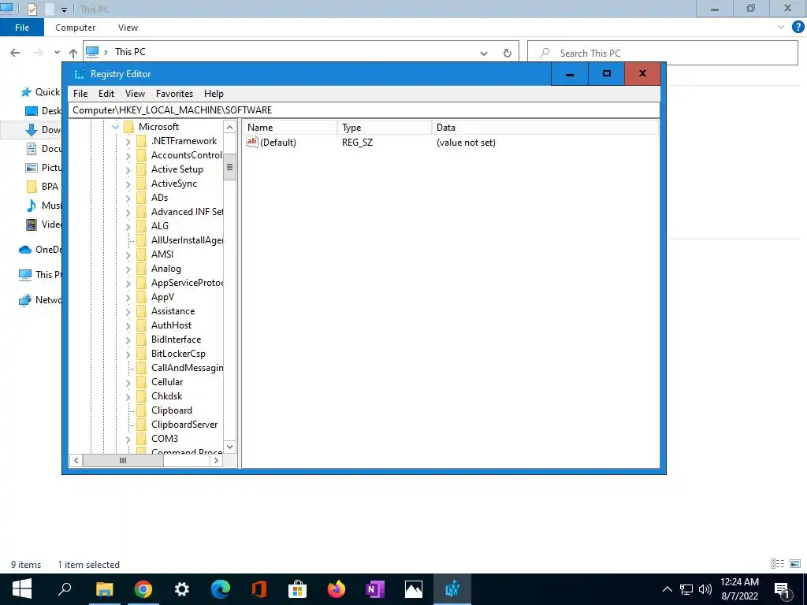This screenshot has width=807, height=605.
Task: Sort values by the Name column
Action: tap(290, 128)
